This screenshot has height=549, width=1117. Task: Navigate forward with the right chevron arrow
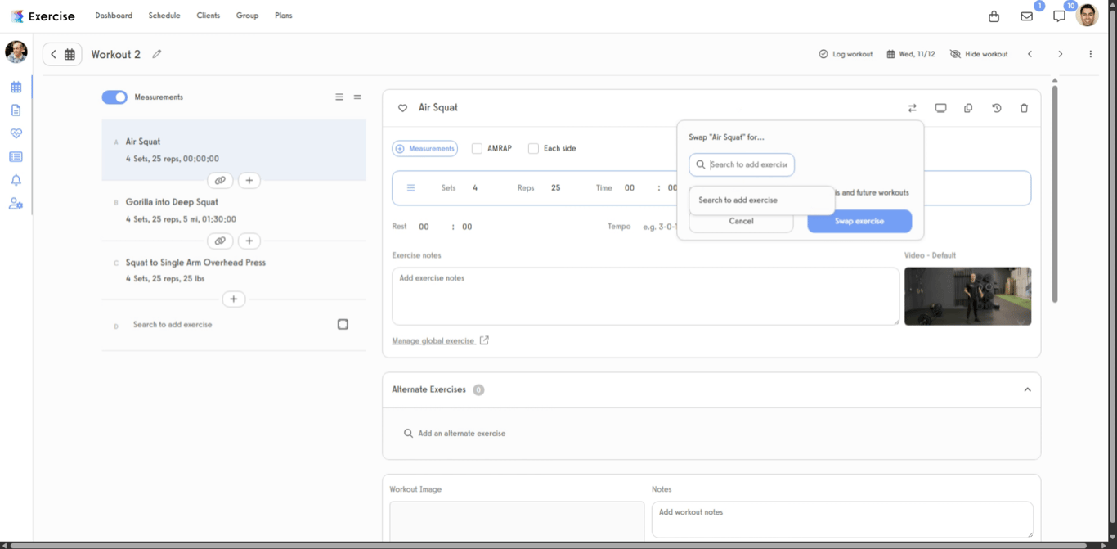(1060, 53)
